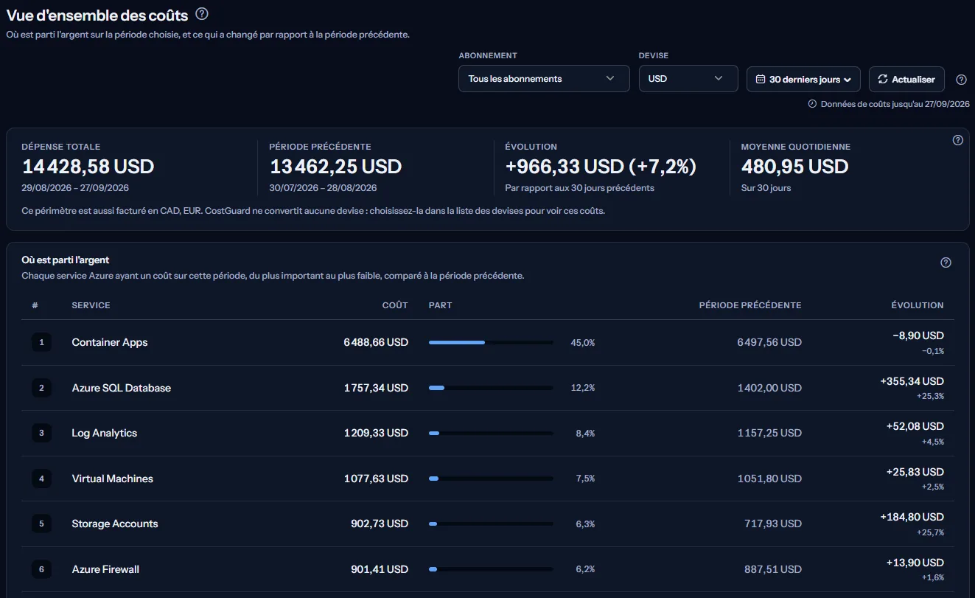Click the Log Analytics service name
The width and height of the screenshot is (975, 598).
click(x=105, y=433)
